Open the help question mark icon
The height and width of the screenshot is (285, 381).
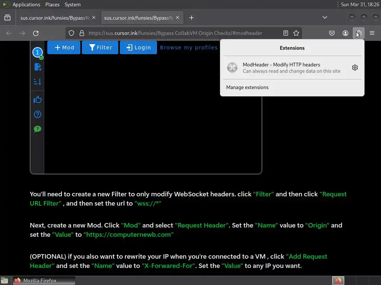[x=38, y=114]
